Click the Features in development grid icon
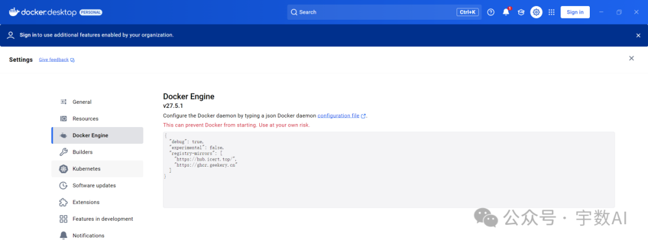648x244 pixels. tap(64, 219)
